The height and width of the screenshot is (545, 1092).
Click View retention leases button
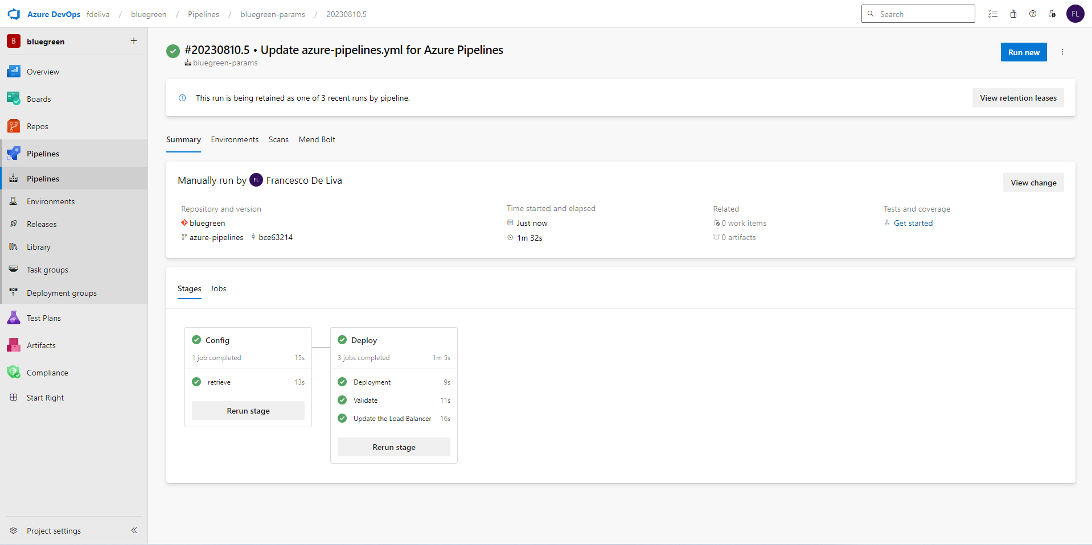pos(1018,98)
